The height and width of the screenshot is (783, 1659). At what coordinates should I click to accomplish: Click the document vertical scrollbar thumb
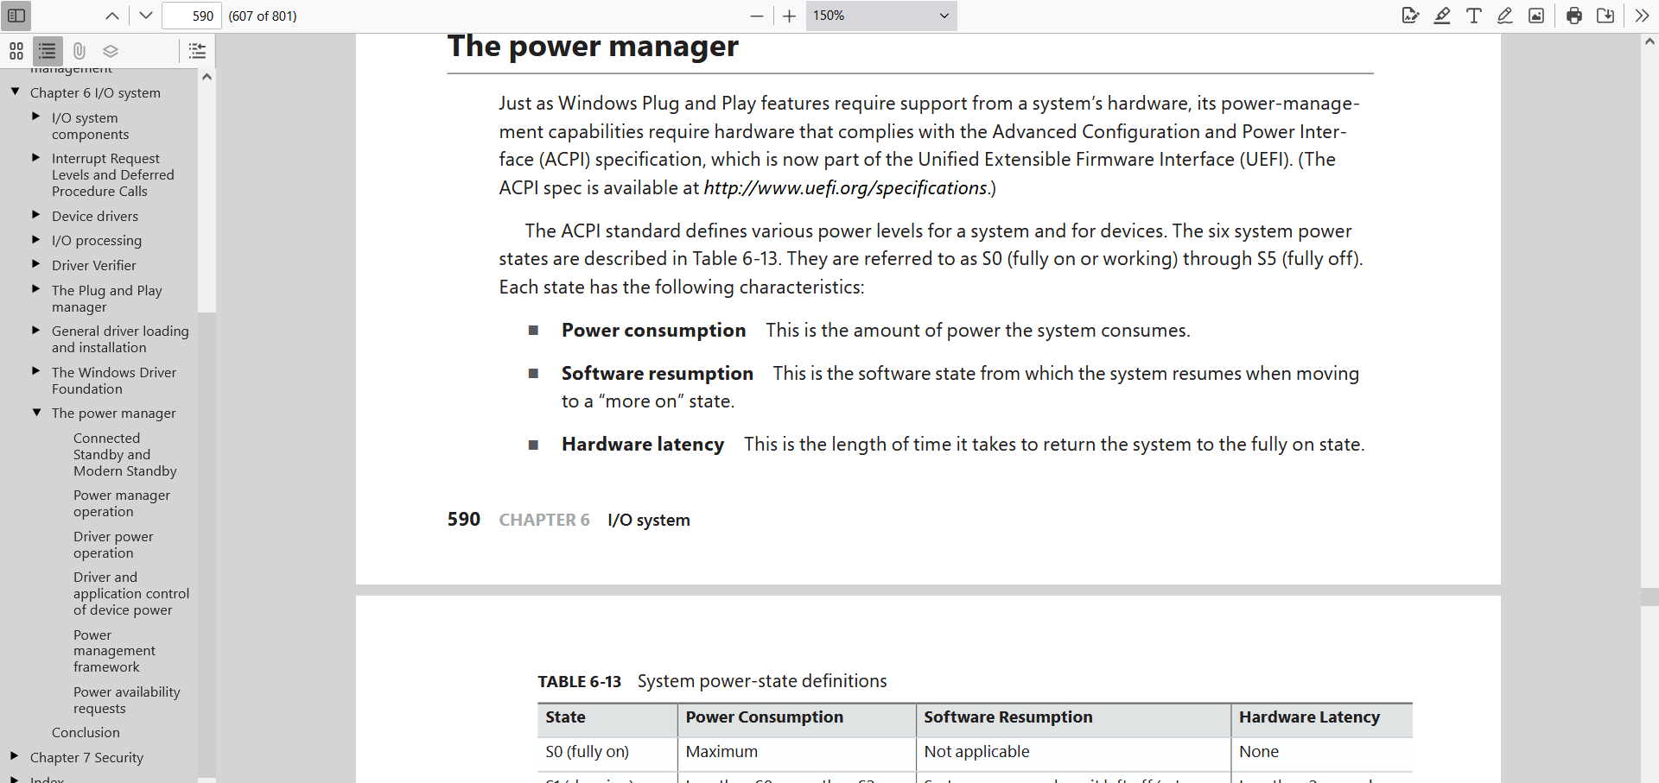pyautogui.click(x=1649, y=597)
